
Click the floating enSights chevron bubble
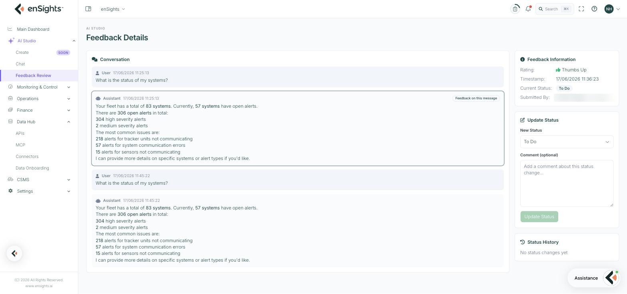click(x=14, y=253)
